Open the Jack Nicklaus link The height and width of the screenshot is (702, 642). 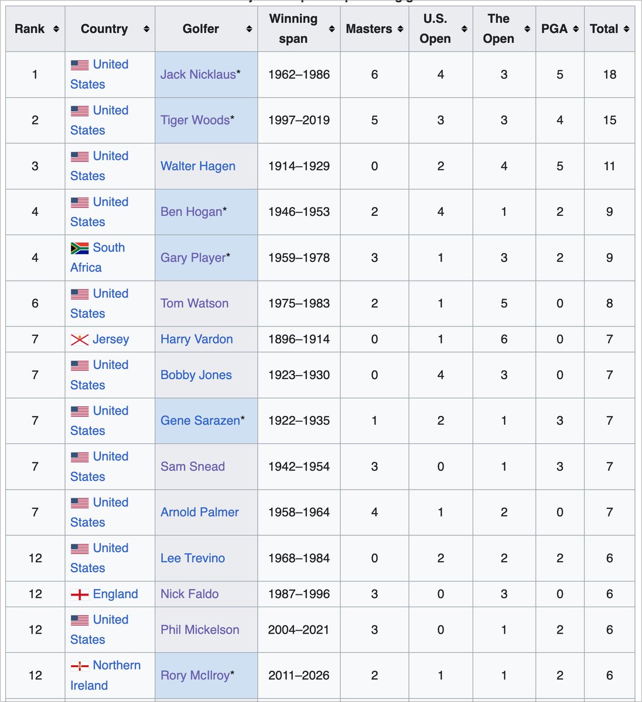(198, 74)
